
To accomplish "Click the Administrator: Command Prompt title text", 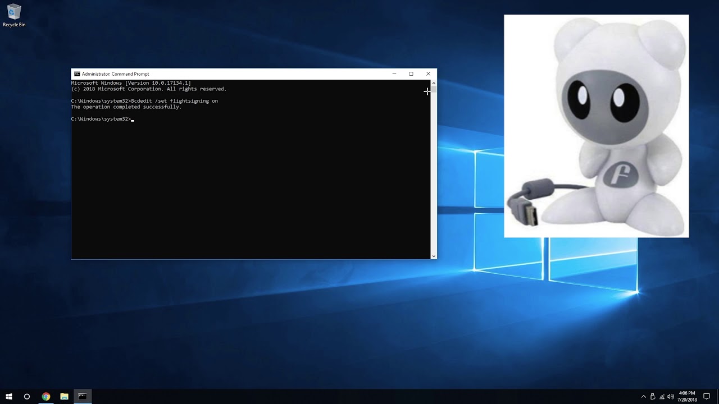I will coord(116,74).
